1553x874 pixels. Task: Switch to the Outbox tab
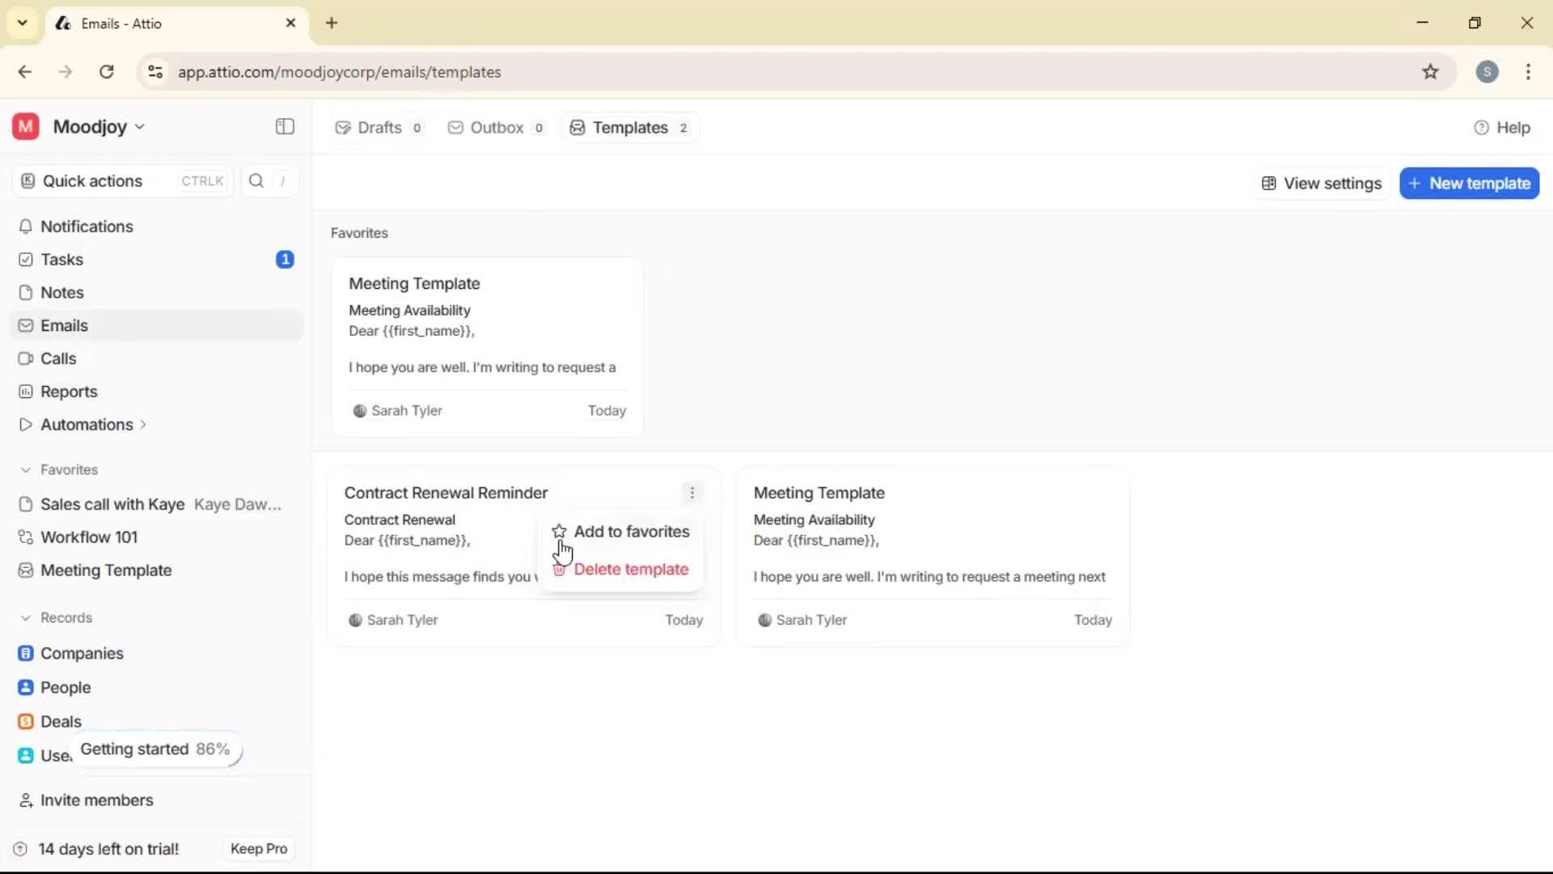click(495, 127)
